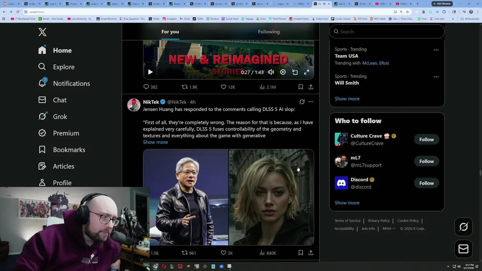This screenshot has width=482, height=271.
Task: Like the video post with 12K likes
Action: [x=228, y=87]
